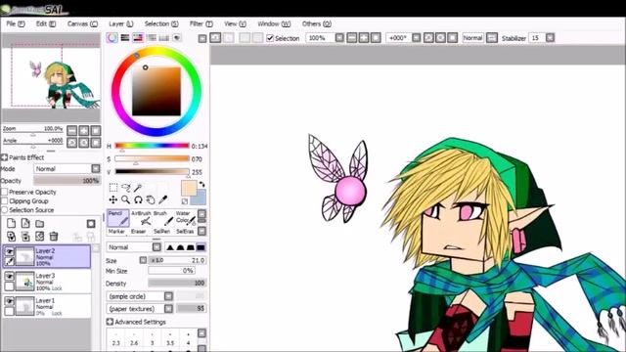Open the toolbar rotation angle dropdown
Screen dimensions: 626x352
point(416,38)
